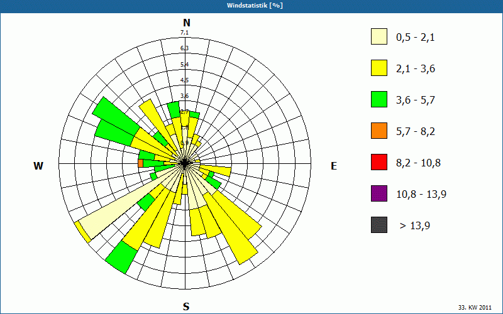Click the S compass label
The width and height of the screenshot is (503, 314).
coord(186,307)
